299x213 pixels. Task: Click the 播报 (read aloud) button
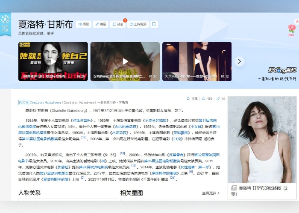[84, 24]
